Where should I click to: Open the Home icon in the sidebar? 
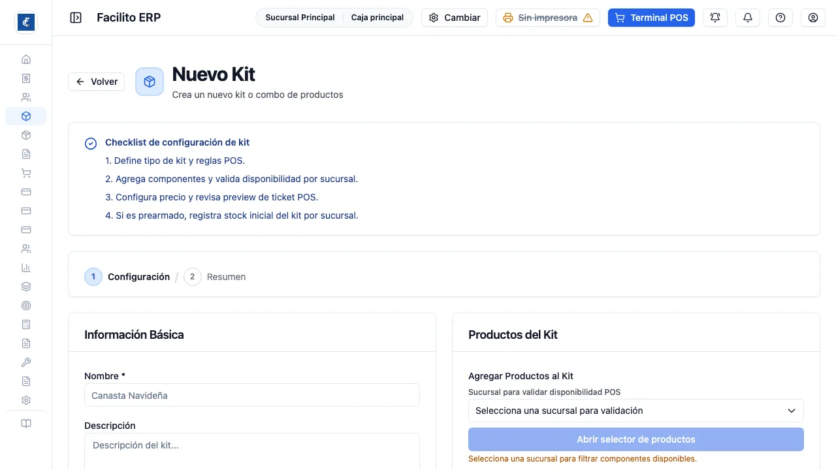click(x=26, y=59)
